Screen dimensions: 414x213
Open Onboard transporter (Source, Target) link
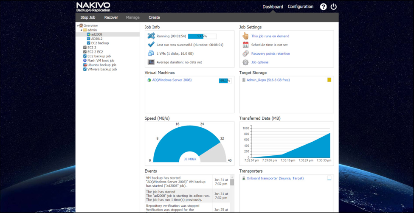(275, 179)
